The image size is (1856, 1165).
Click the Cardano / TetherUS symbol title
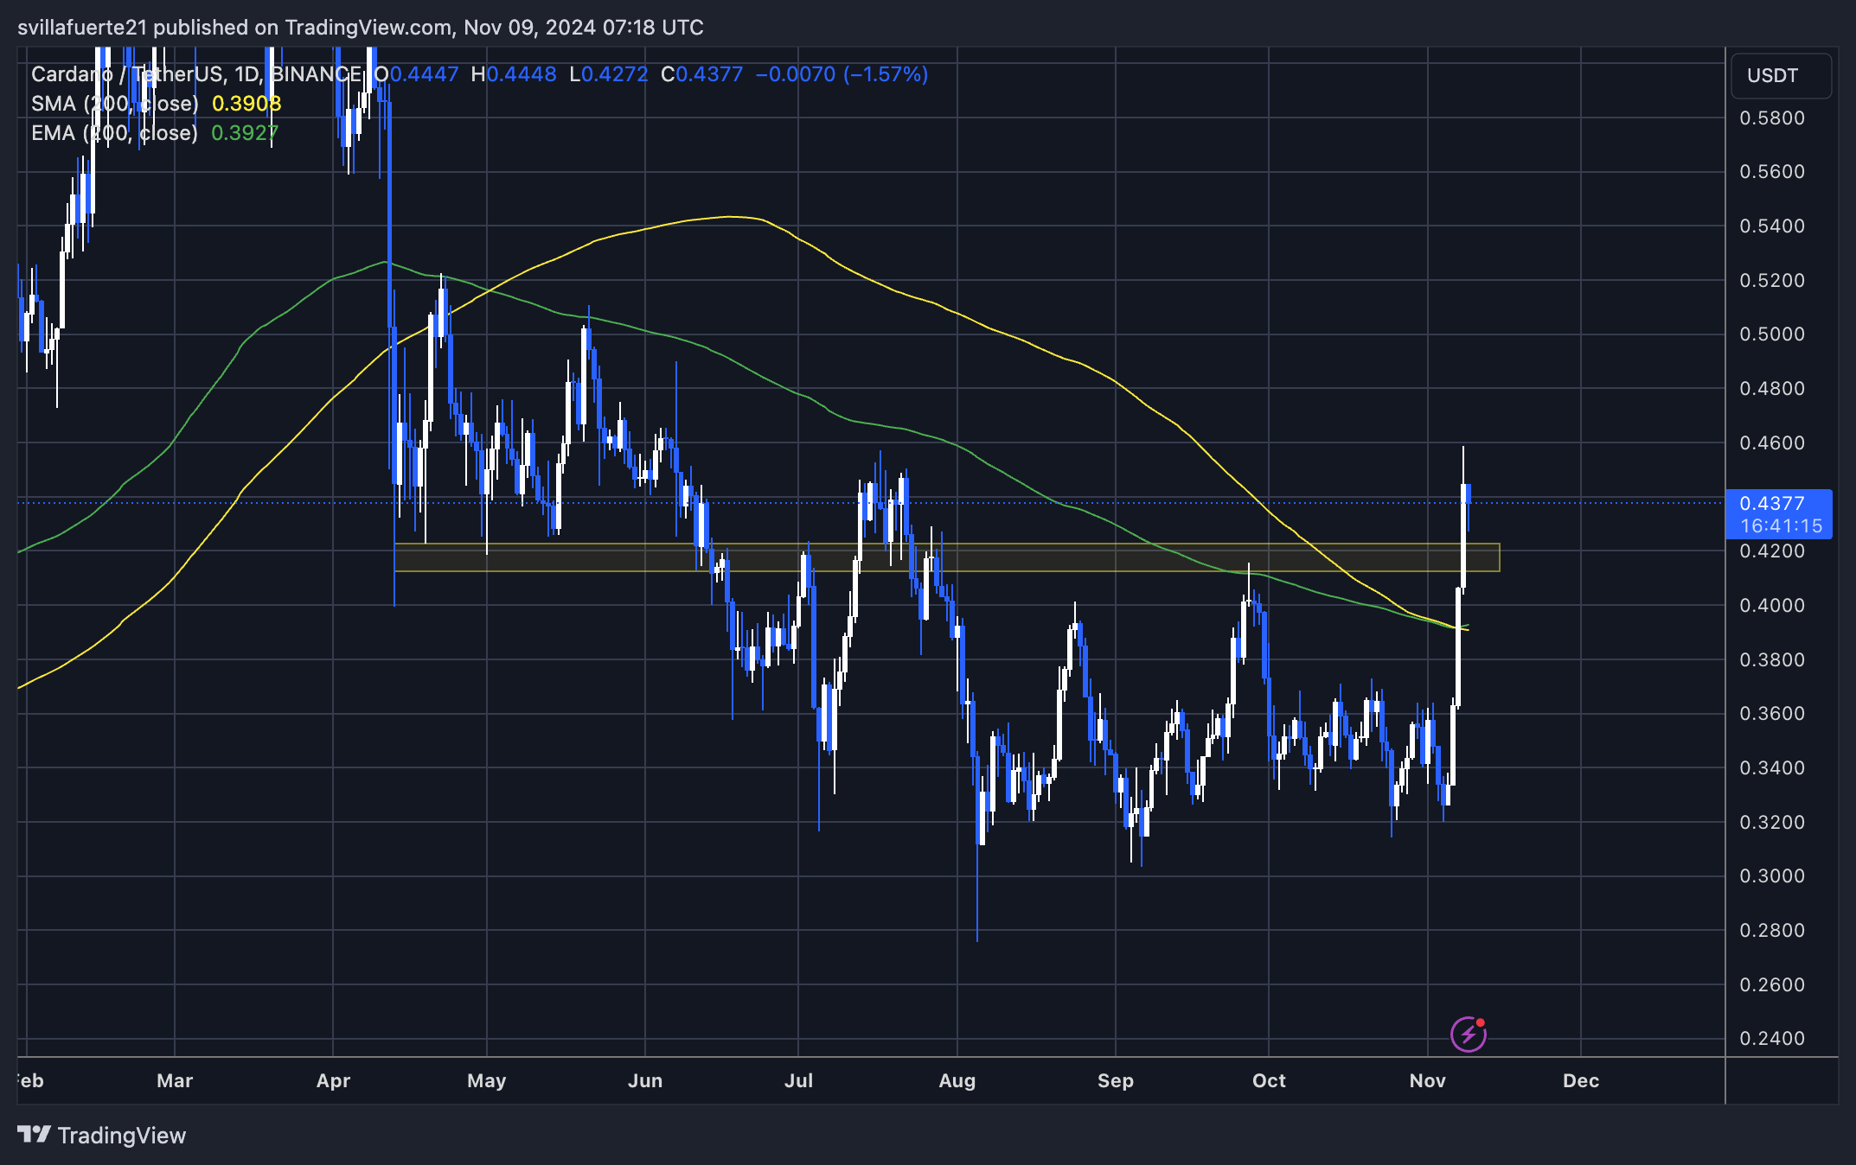point(127,74)
